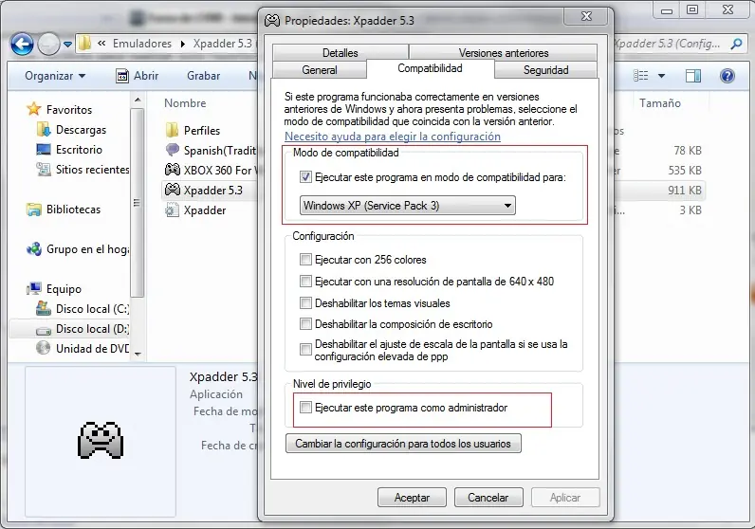Open the view options dropdown arrow
The image size is (755, 529).
662,76
